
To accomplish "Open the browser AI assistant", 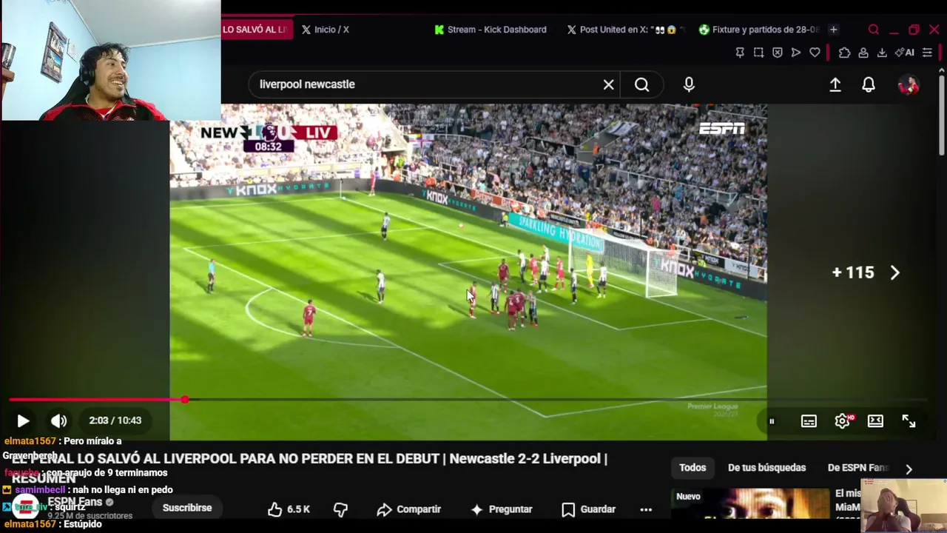I will (x=905, y=53).
